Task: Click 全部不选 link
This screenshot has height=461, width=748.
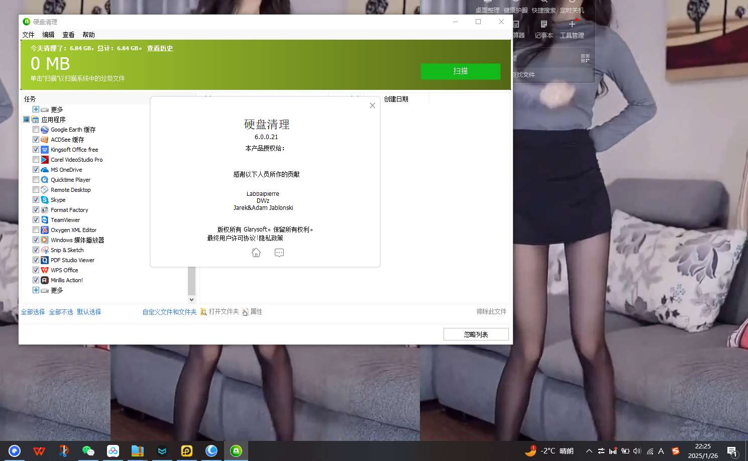Action: [x=61, y=312]
